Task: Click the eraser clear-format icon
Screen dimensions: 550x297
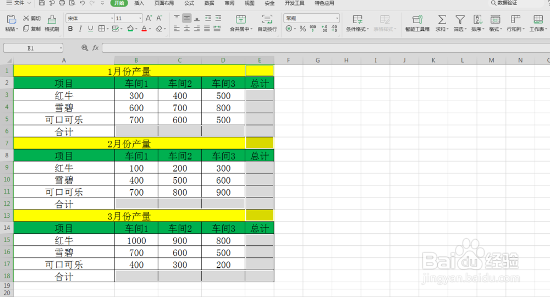Action: (159, 29)
